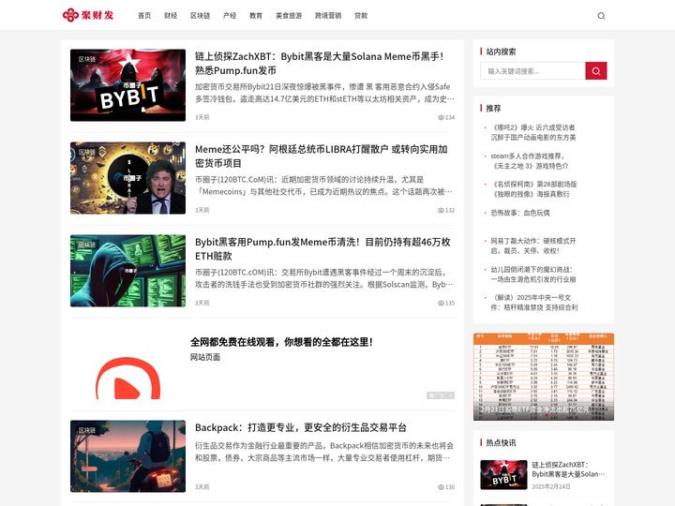The width and height of the screenshot is (675, 506).
Task: Click the 2025年2月24日 date under 热点快讯
Action: click(551, 486)
